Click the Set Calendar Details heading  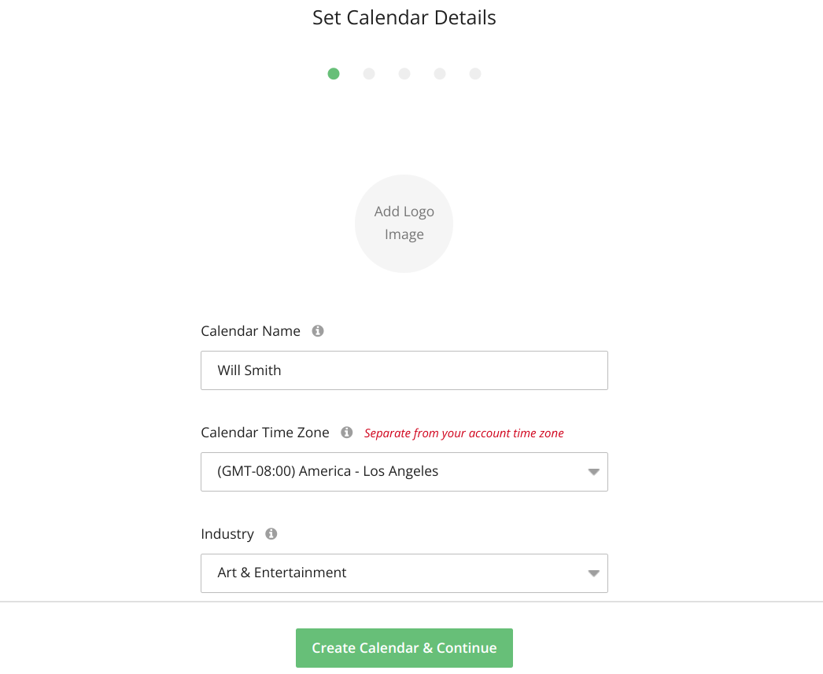tap(404, 17)
